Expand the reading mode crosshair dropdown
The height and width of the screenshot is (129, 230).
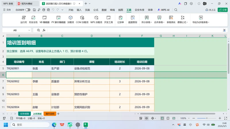click(156, 118)
